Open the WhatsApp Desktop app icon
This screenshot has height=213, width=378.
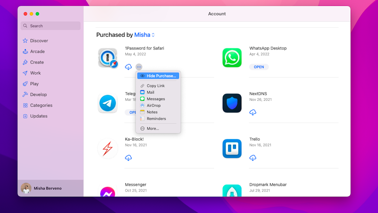pyautogui.click(x=232, y=58)
